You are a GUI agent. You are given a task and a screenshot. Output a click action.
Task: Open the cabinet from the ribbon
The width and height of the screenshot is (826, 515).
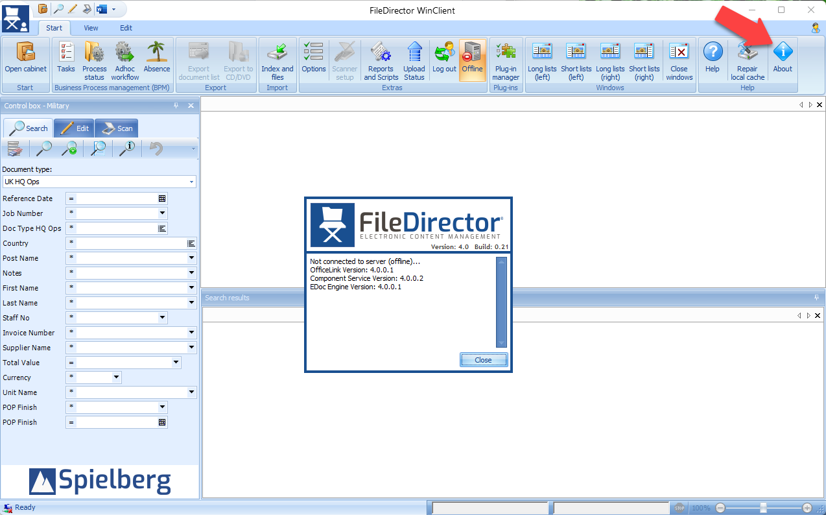click(26, 58)
